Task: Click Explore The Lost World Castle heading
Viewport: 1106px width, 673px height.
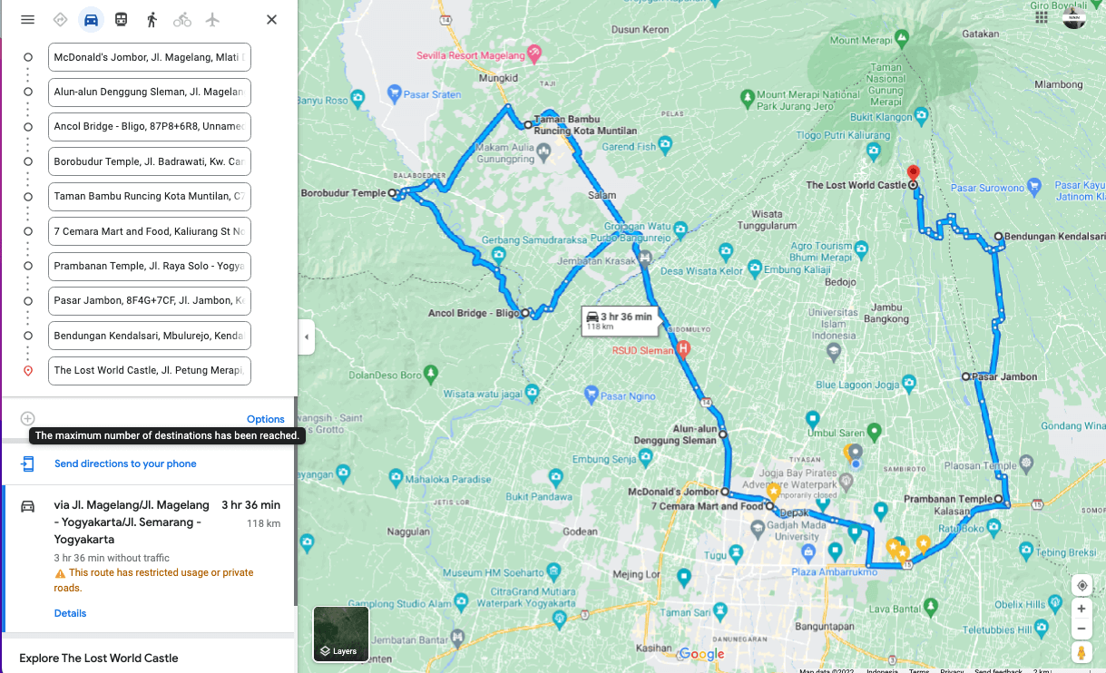Action: point(99,658)
